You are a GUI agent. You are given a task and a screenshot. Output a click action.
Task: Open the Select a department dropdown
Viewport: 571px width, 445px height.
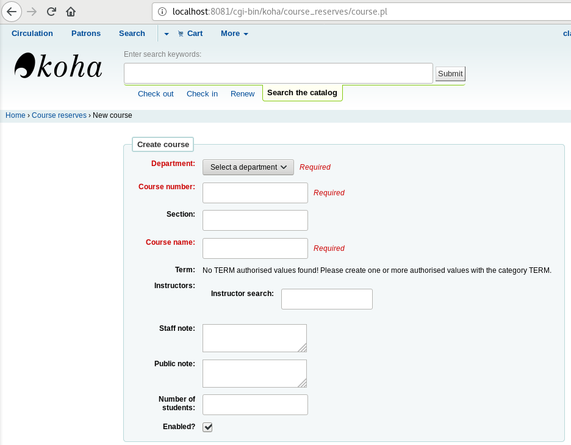pos(248,167)
